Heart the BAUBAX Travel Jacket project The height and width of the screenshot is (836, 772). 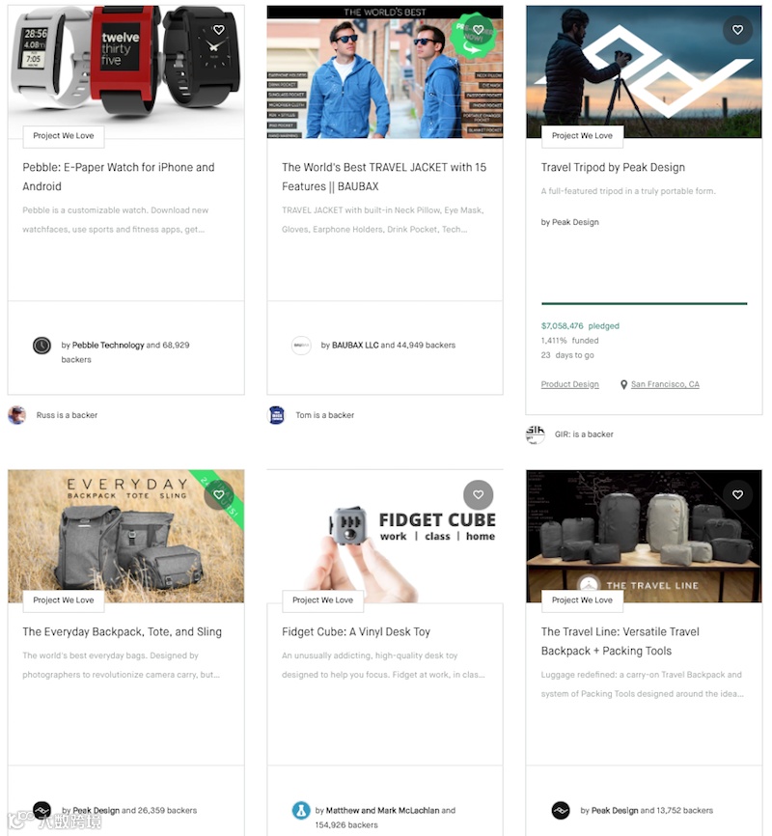coord(479,30)
